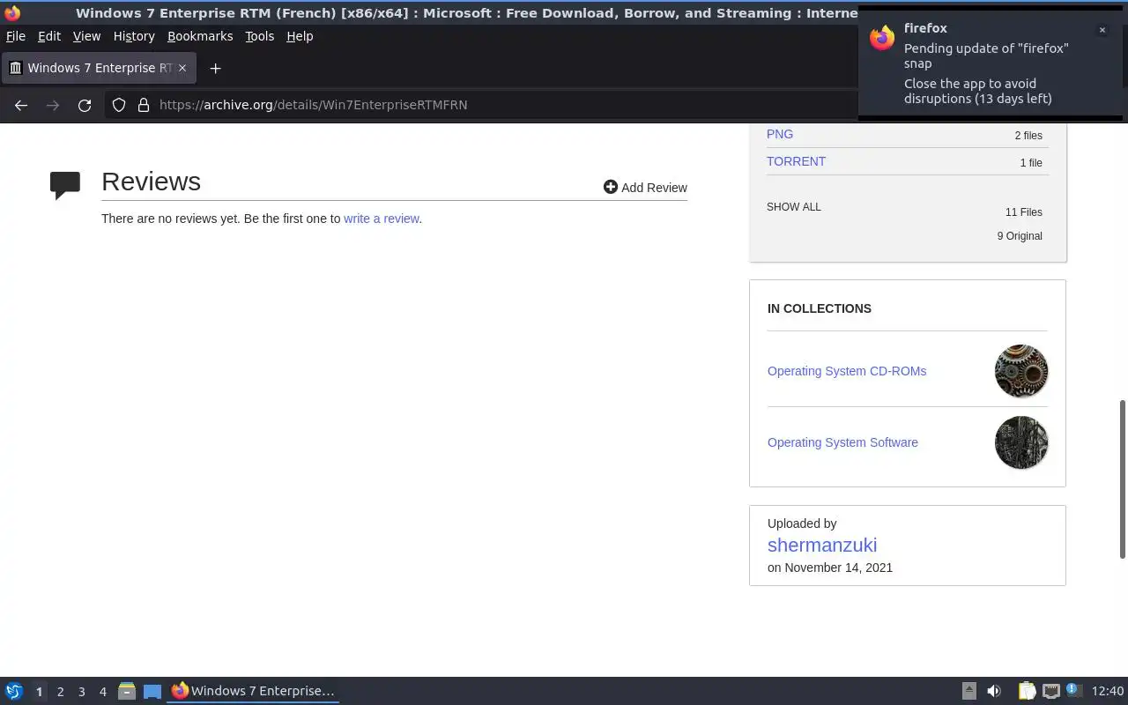1128x705 pixels.
Task: Open the PNG files download link
Action: [780, 134]
